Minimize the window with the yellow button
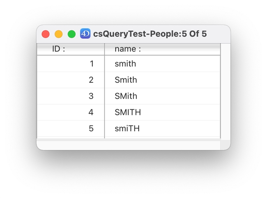 click(59, 34)
